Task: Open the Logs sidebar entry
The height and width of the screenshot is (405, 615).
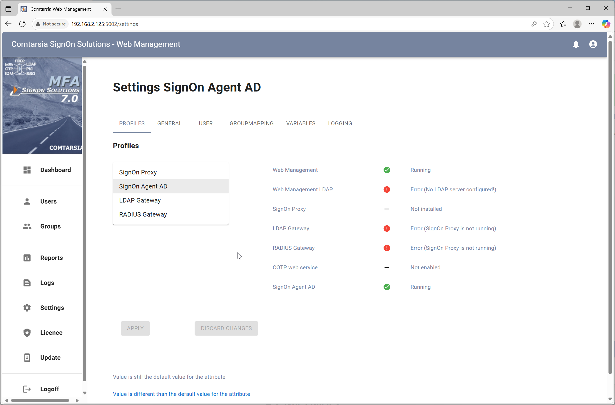Action: (47, 283)
